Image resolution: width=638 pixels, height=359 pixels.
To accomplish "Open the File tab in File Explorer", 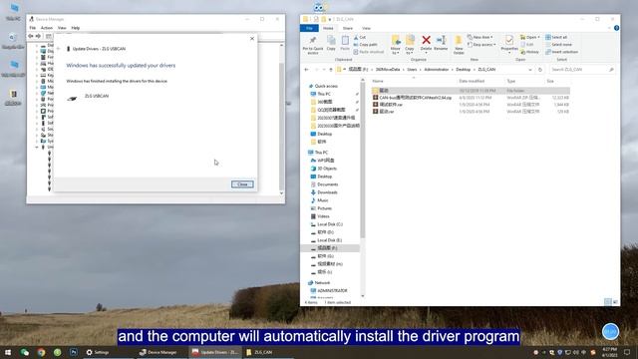I will [x=309, y=28].
